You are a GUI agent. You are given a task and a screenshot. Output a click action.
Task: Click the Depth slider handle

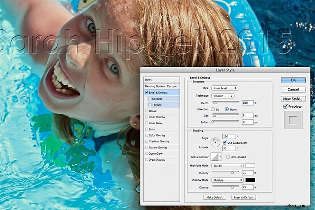[x=215, y=103]
